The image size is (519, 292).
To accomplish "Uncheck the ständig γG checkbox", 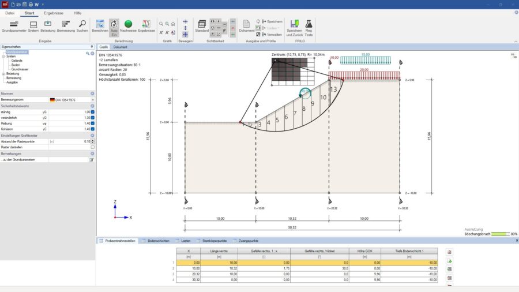I will click(92, 111).
